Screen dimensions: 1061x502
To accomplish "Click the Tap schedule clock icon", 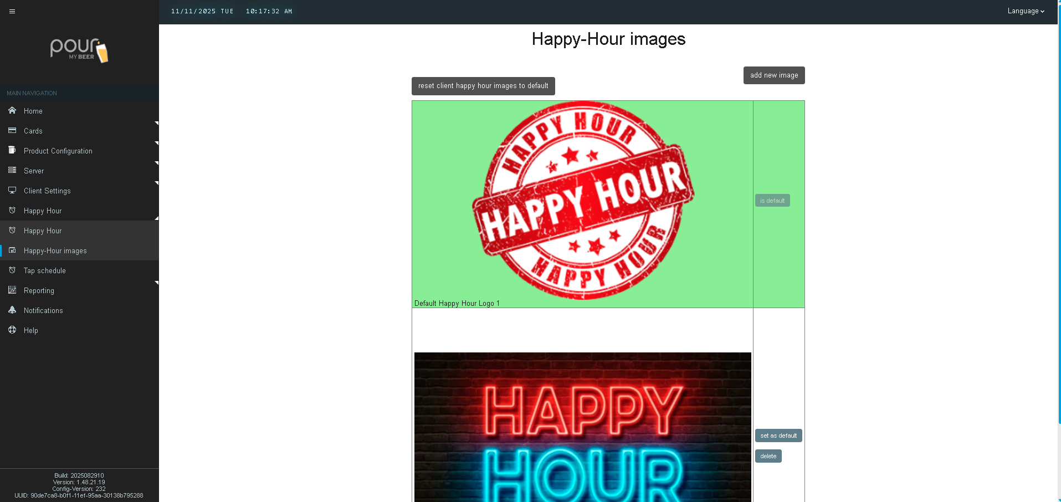I will [x=12, y=270].
